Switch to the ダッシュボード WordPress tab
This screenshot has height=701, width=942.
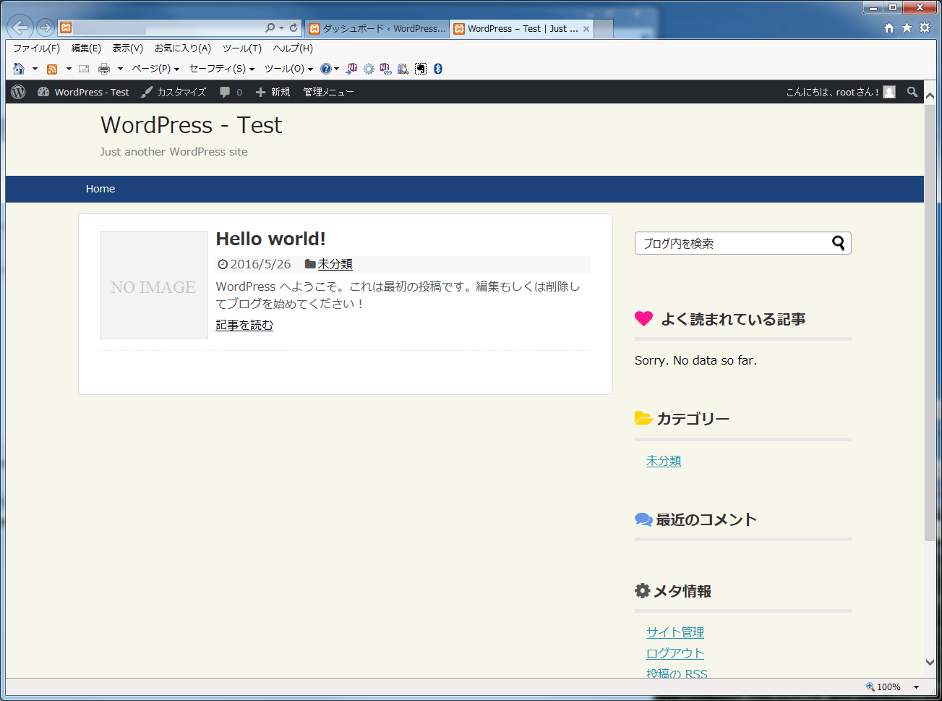coord(377,28)
